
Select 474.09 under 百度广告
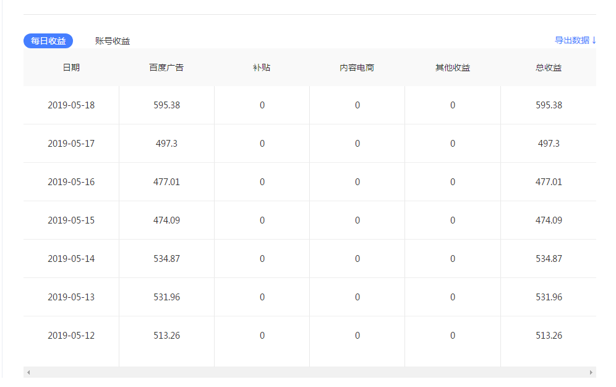click(x=166, y=220)
